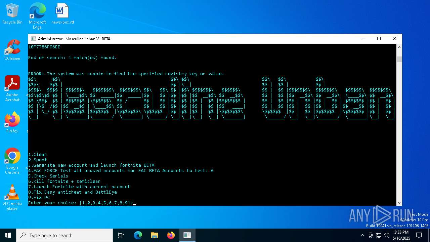
Task: Click the taskbar search box
Action: pyautogui.click(x=64, y=235)
